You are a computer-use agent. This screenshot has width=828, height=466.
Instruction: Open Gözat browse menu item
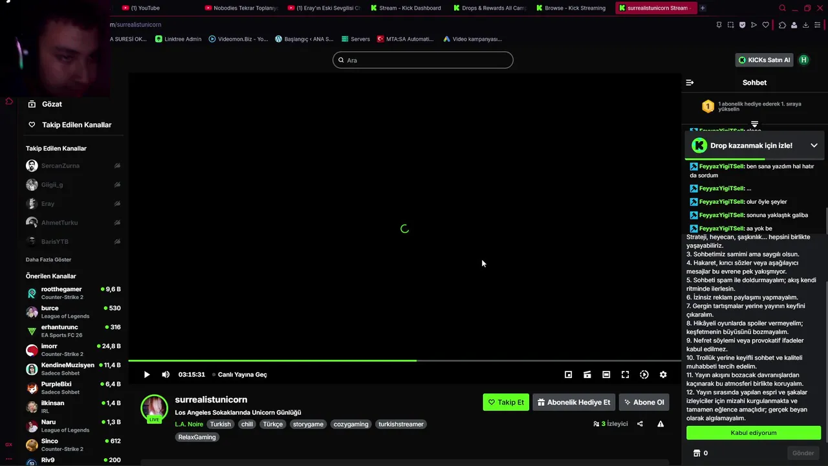[x=45, y=104]
